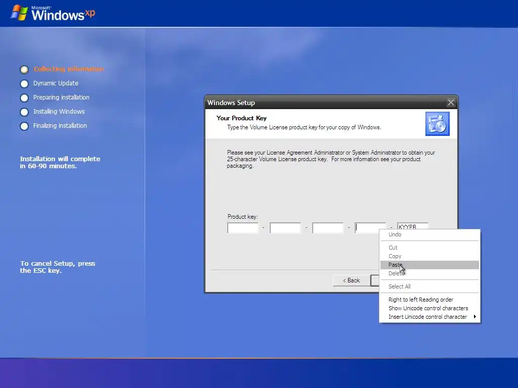Click the 'Dynamic Update' step label
518x388 pixels.
[56, 83]
